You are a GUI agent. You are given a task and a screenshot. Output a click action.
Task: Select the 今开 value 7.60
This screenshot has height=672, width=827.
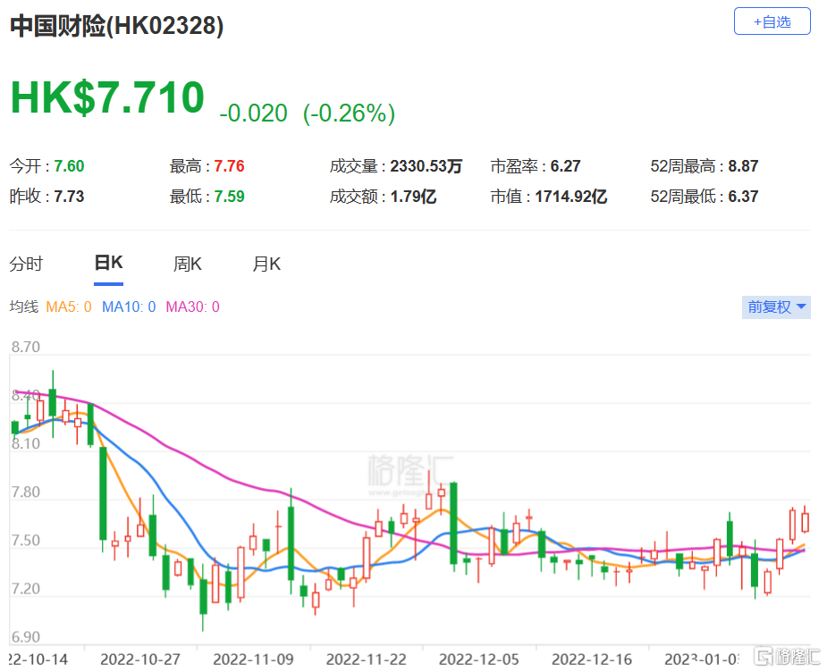tap(69, 166)
